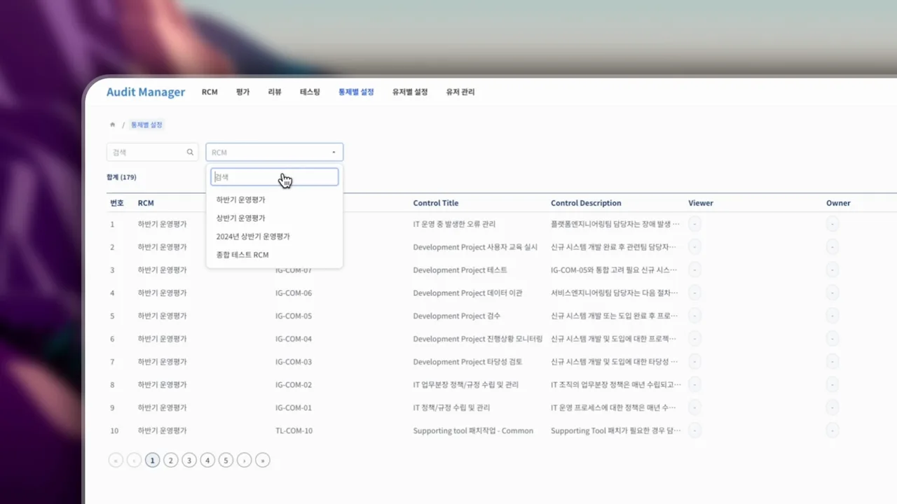Click the Control Description column header
This screenshot has width=897, height=504.
click(x=586, y=203)
